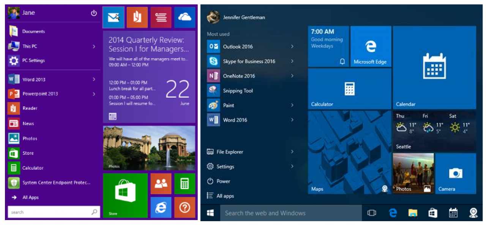Launch Snipping Tool from Most used

pyautogui.click(x=251, y=90)
